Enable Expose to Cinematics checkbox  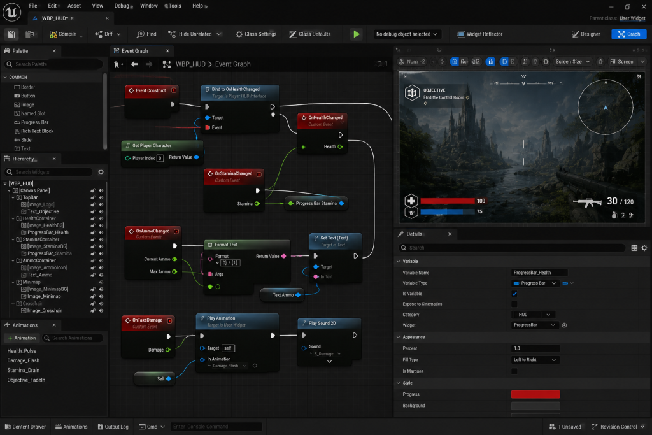pos(514,304)
